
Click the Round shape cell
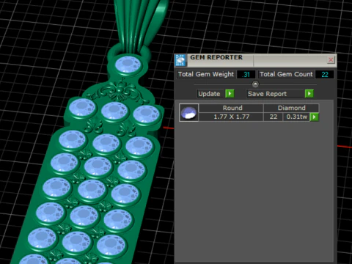pos(231,108)
